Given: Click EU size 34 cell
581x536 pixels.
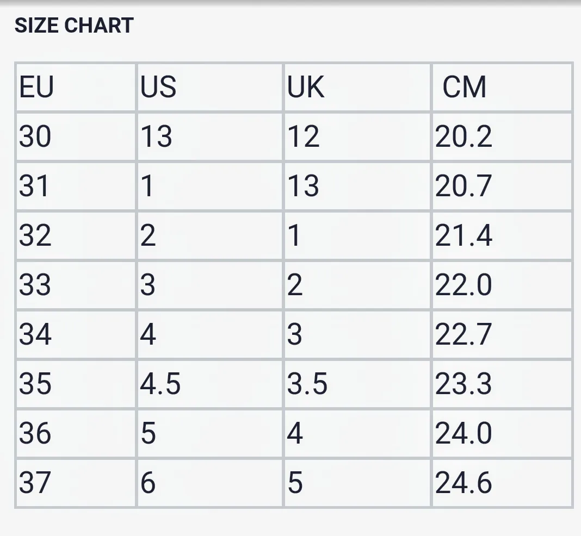Looking at the screenshot, I should [76, 335].
